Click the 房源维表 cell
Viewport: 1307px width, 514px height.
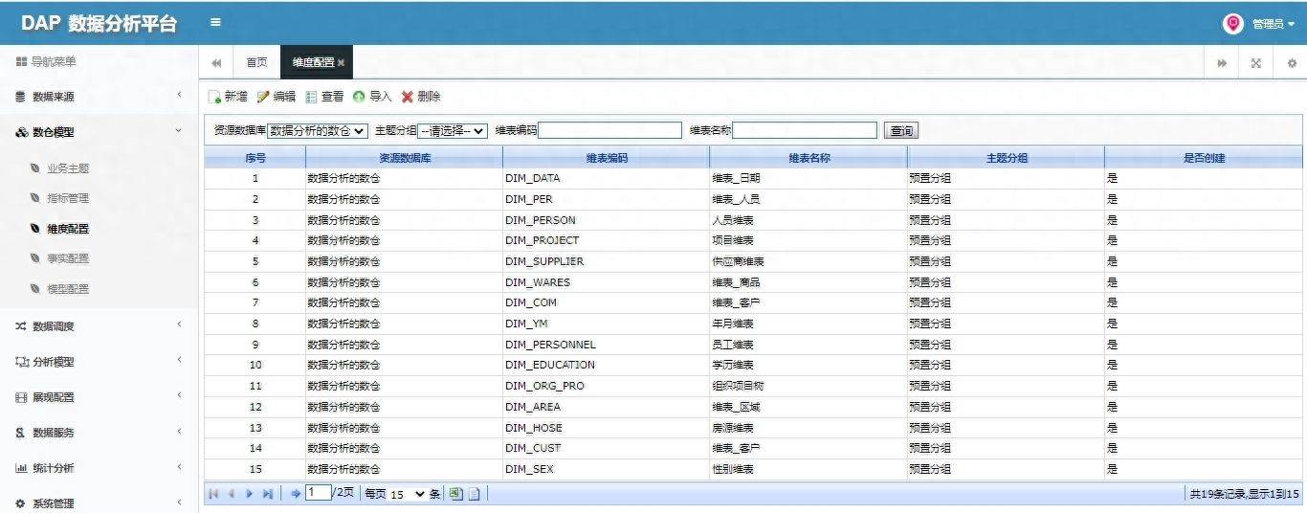coord(809,428)
